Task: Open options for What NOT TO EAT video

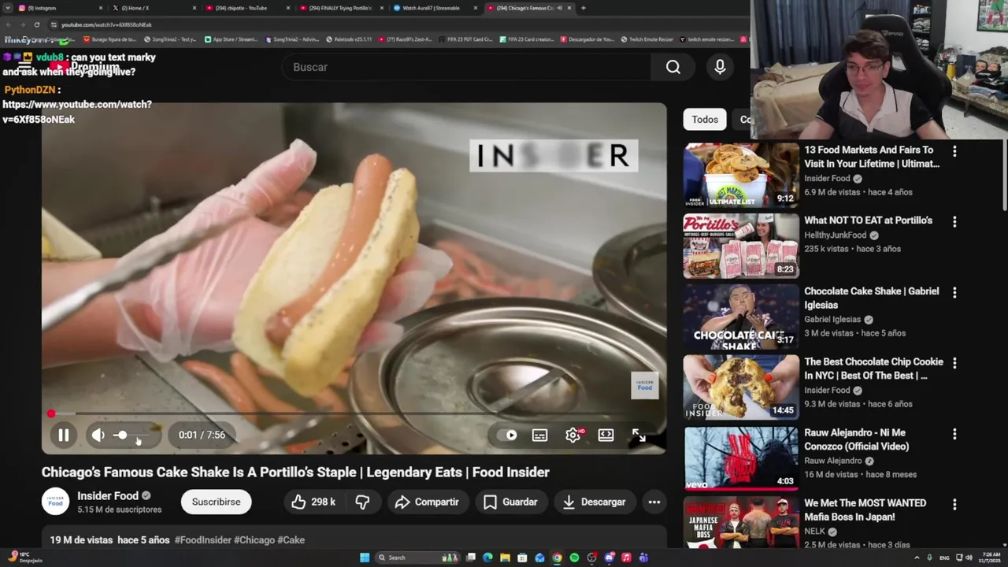Action: pyautogui.click(x=954, y=221)
